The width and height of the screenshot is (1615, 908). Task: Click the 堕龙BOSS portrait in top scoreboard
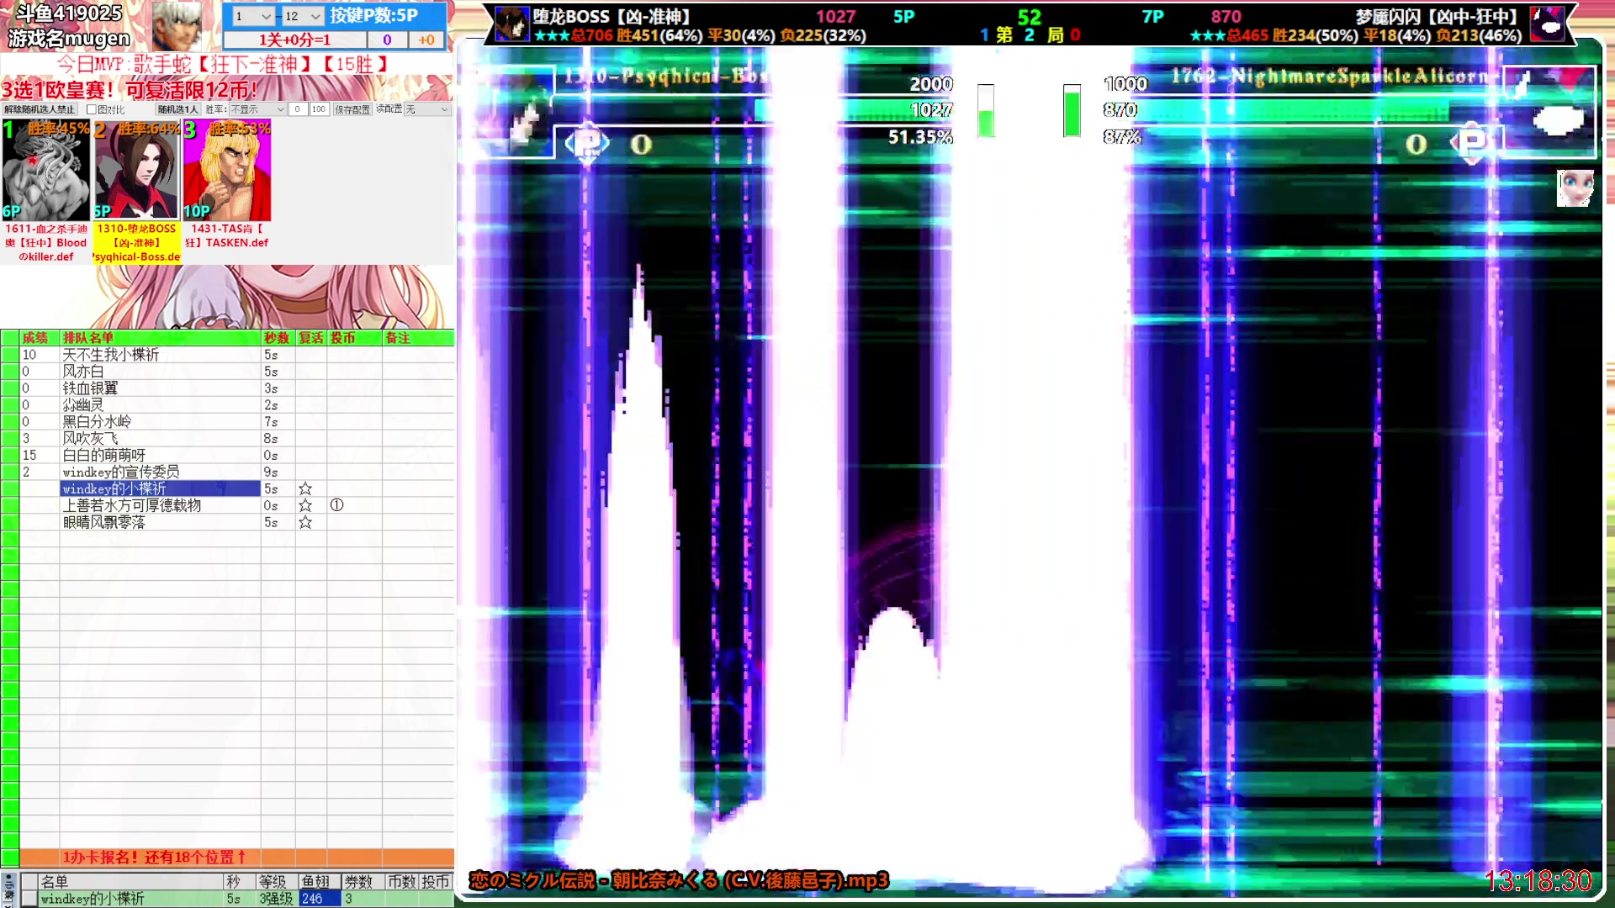(511, 24)
